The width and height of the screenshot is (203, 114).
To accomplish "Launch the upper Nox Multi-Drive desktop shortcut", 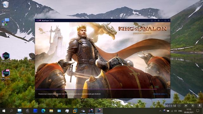I will click(6, 57).
